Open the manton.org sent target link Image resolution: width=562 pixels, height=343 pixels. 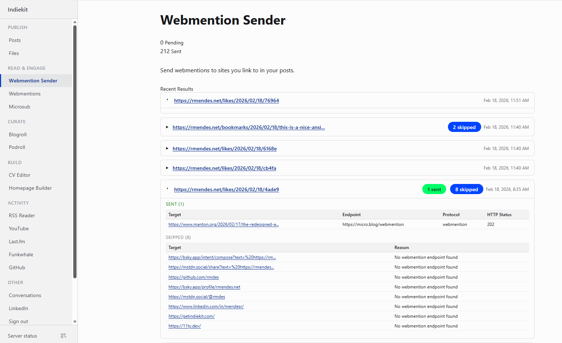[x=223, y=224]
